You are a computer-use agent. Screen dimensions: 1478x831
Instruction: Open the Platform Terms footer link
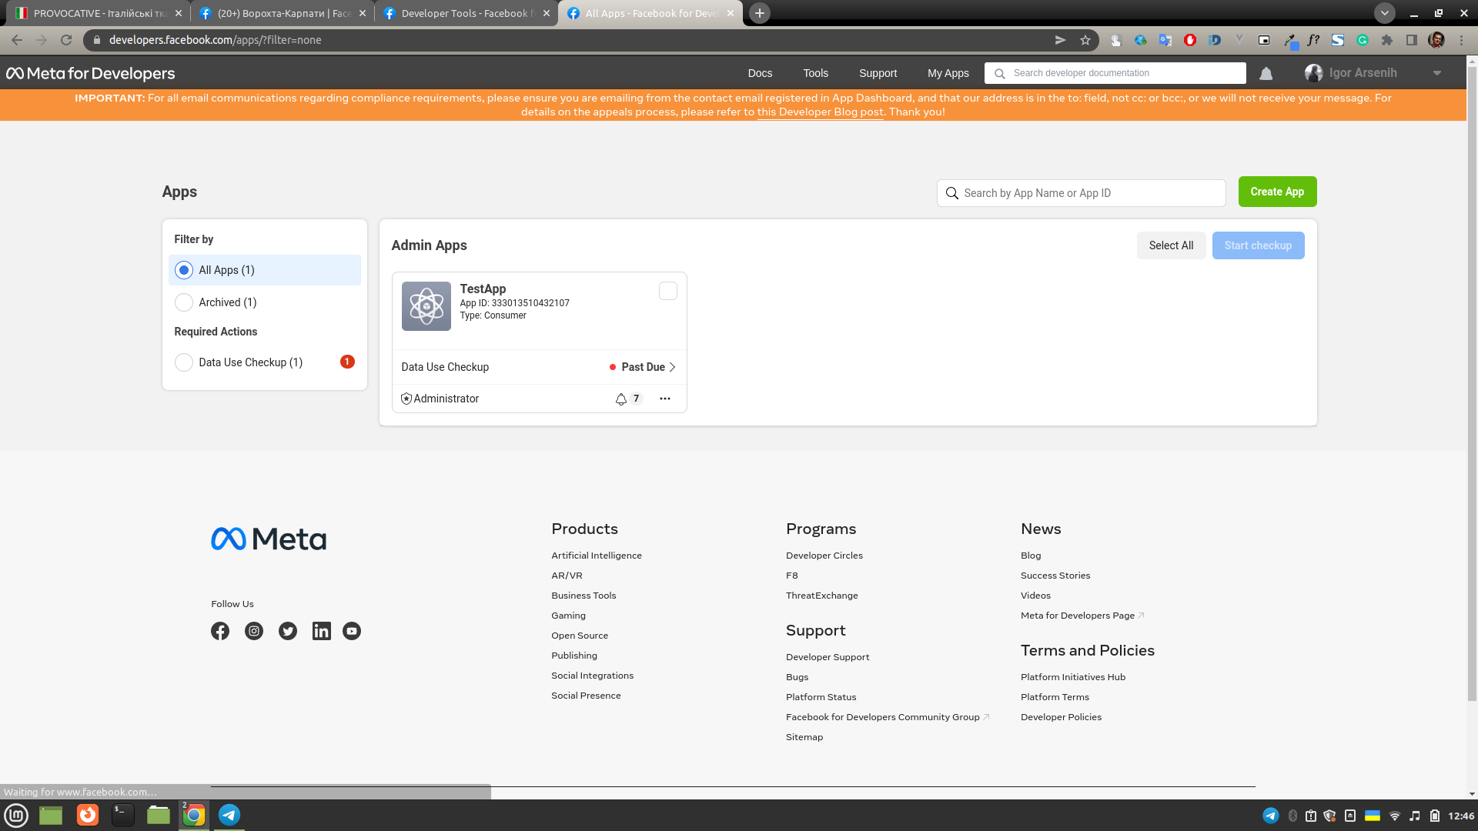1055,697
